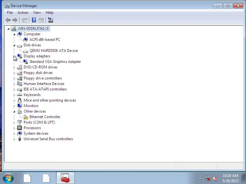
Task: Expand the Floppy disk drives category
Action: point(14,73)
